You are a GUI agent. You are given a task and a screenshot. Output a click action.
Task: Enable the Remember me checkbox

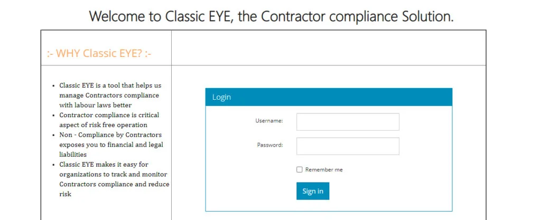pyautogui.click(x=300, y=169)
